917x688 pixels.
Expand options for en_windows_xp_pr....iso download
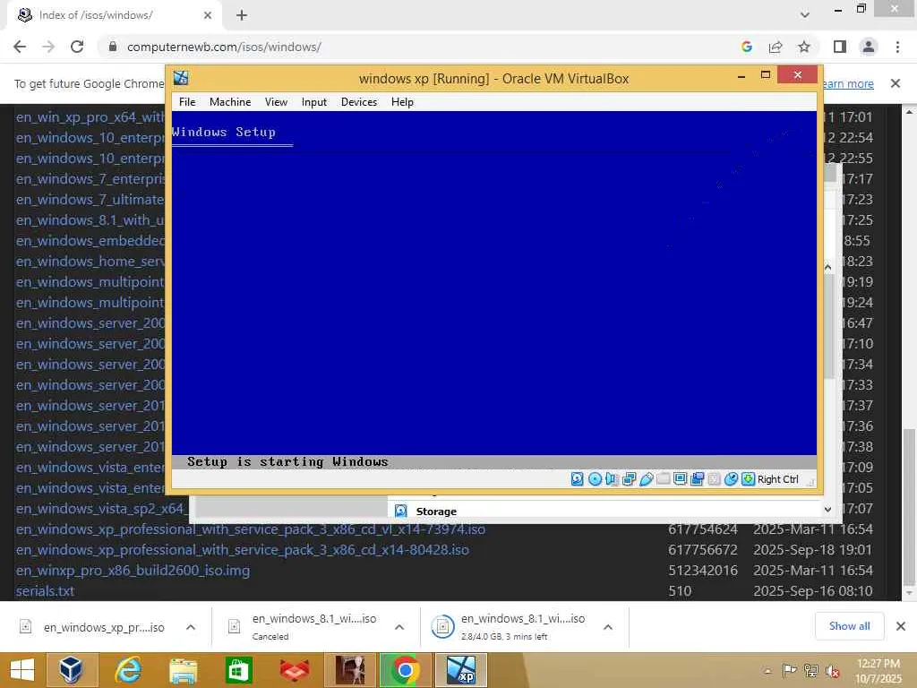tap(191, 627)
